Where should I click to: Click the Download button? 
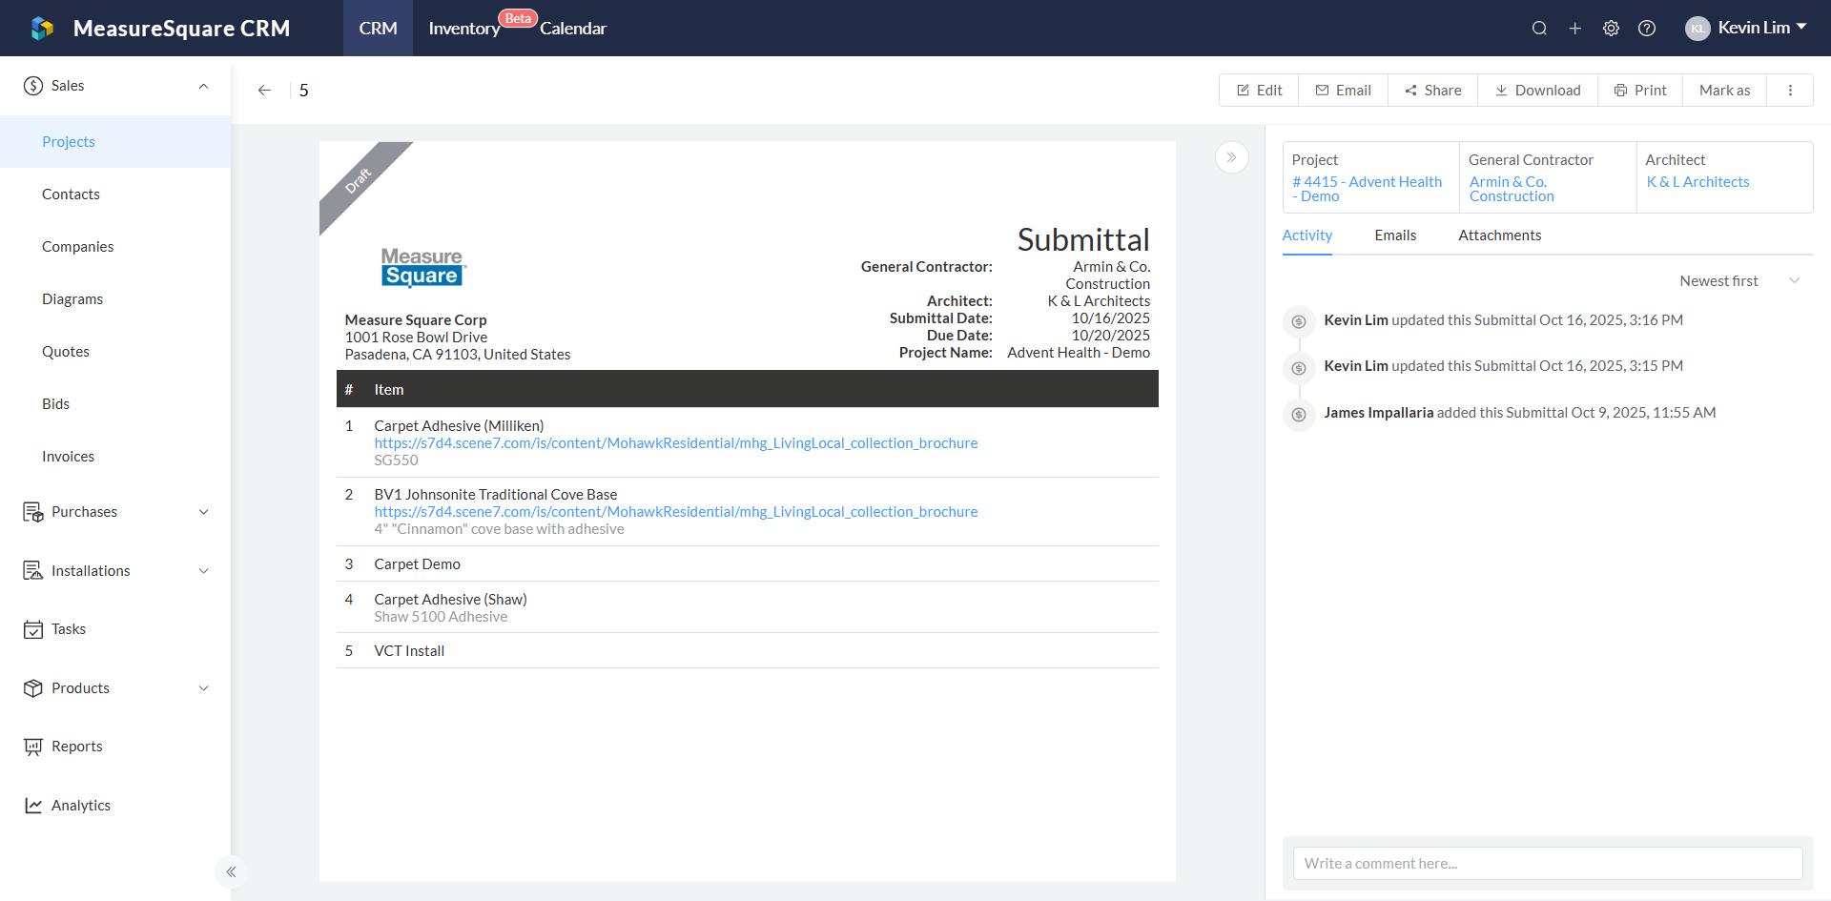coord(1537,91)
